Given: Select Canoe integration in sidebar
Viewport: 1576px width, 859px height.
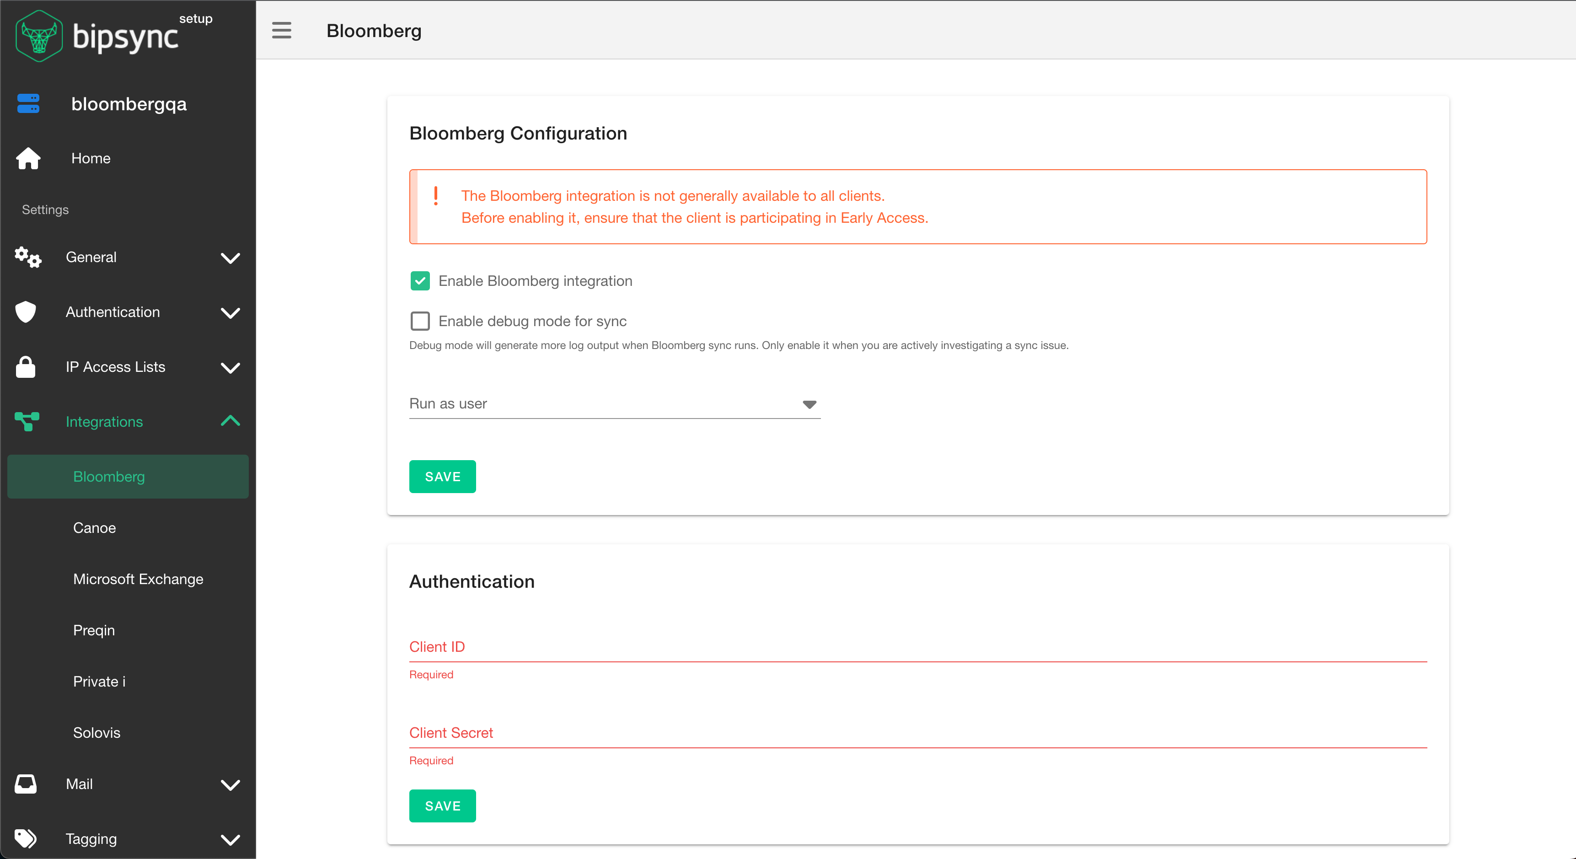Looking at the screenshot, I should 94,527.
